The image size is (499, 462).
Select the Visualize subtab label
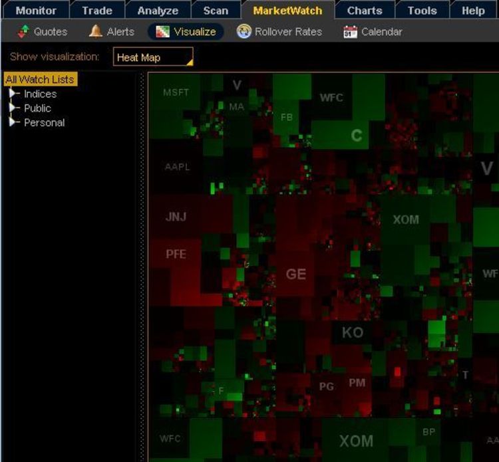coord(195,32)
